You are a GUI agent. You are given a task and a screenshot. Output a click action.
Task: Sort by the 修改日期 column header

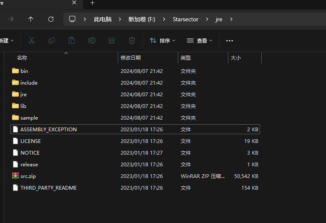pos(131,58)
